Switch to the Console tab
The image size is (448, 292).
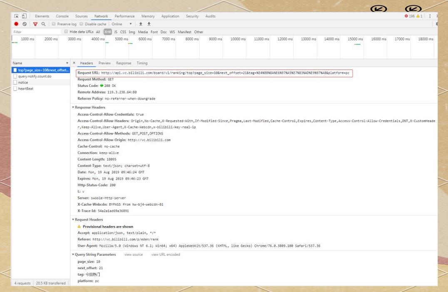pyautogui.click(x=62, y=16)
